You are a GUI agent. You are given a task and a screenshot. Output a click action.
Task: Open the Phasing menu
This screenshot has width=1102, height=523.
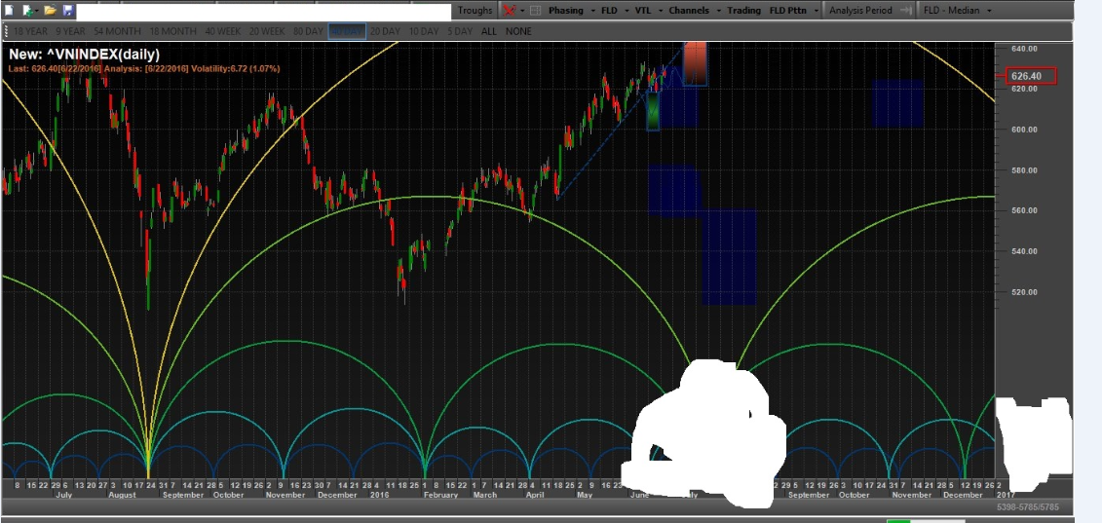coord(566,11)
